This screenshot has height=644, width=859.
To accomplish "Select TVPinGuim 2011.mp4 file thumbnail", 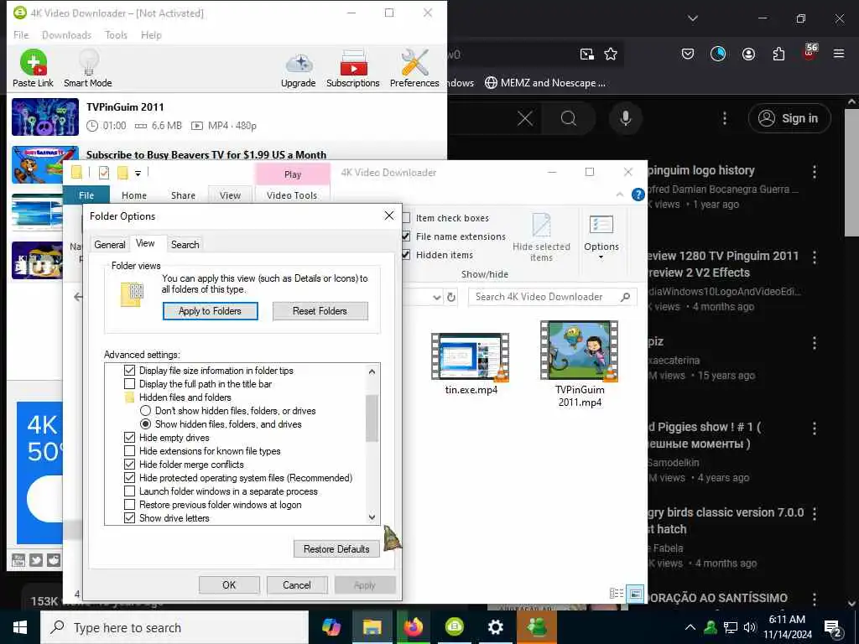I will (x=579, y=351).
